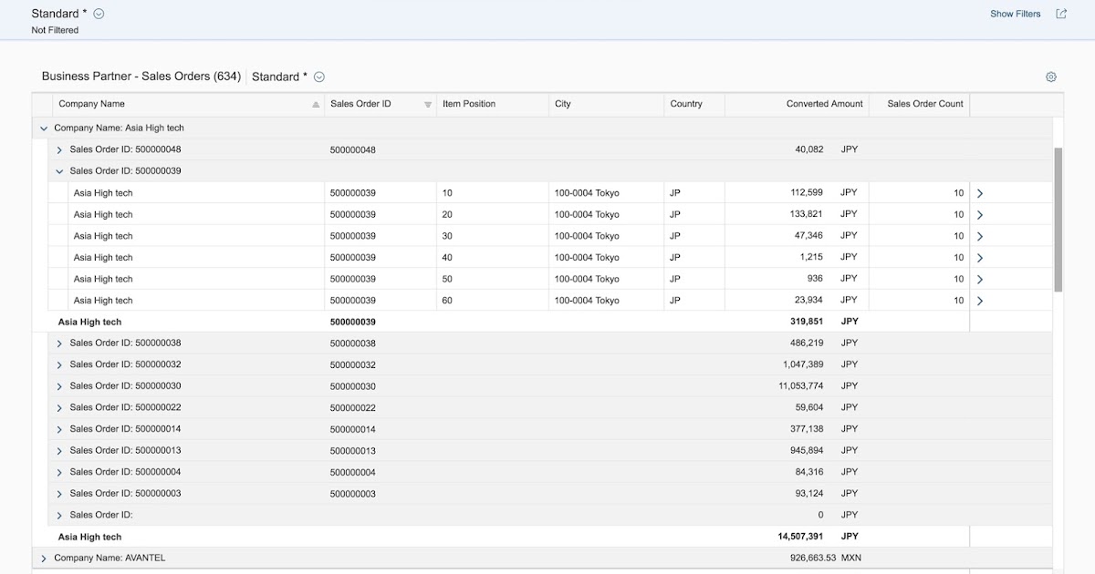The height and width of the screenshot is (574, 1095).
Task: Collapse the Company Name: Asia High tech group
Action: pyautogui.click(x=43, y=128)
